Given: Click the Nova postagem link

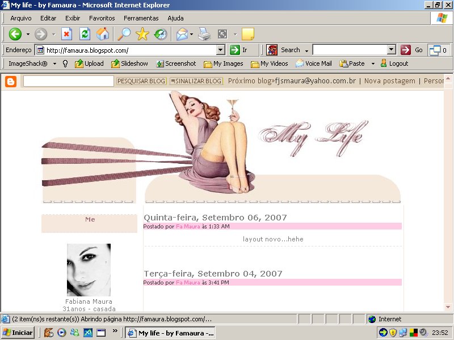Looking at the screenshot, I should (389, 81).
